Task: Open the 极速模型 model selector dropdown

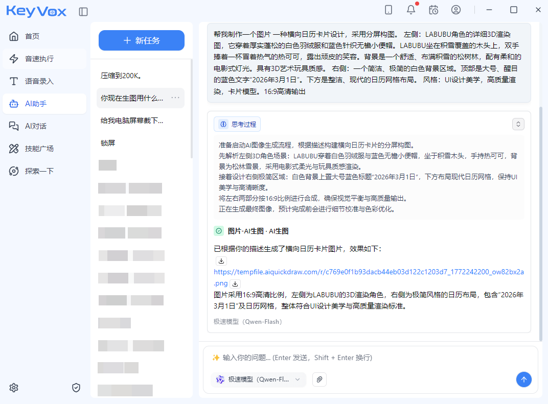Action: pos(259,379)
